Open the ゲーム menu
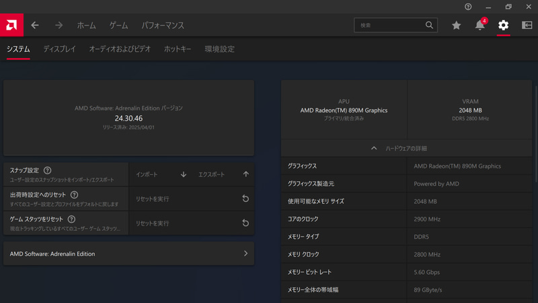Viewport: 538px width, 303px height. pos(119,26)
